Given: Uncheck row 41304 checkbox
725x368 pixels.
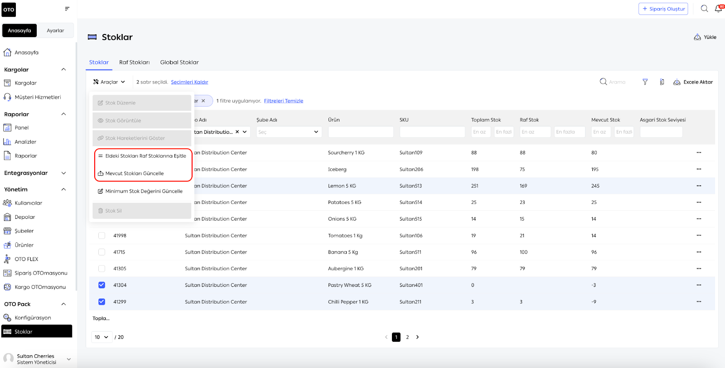Looking at the screenshot, I should pos(101,285).
